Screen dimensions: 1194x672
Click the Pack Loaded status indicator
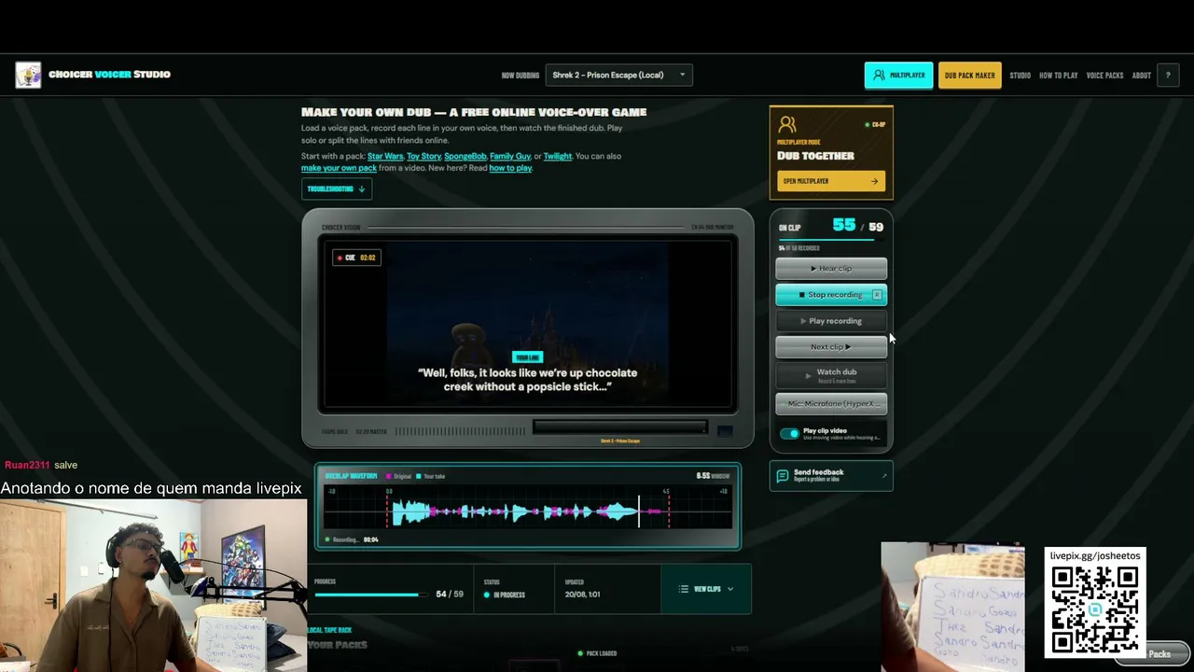597,653
